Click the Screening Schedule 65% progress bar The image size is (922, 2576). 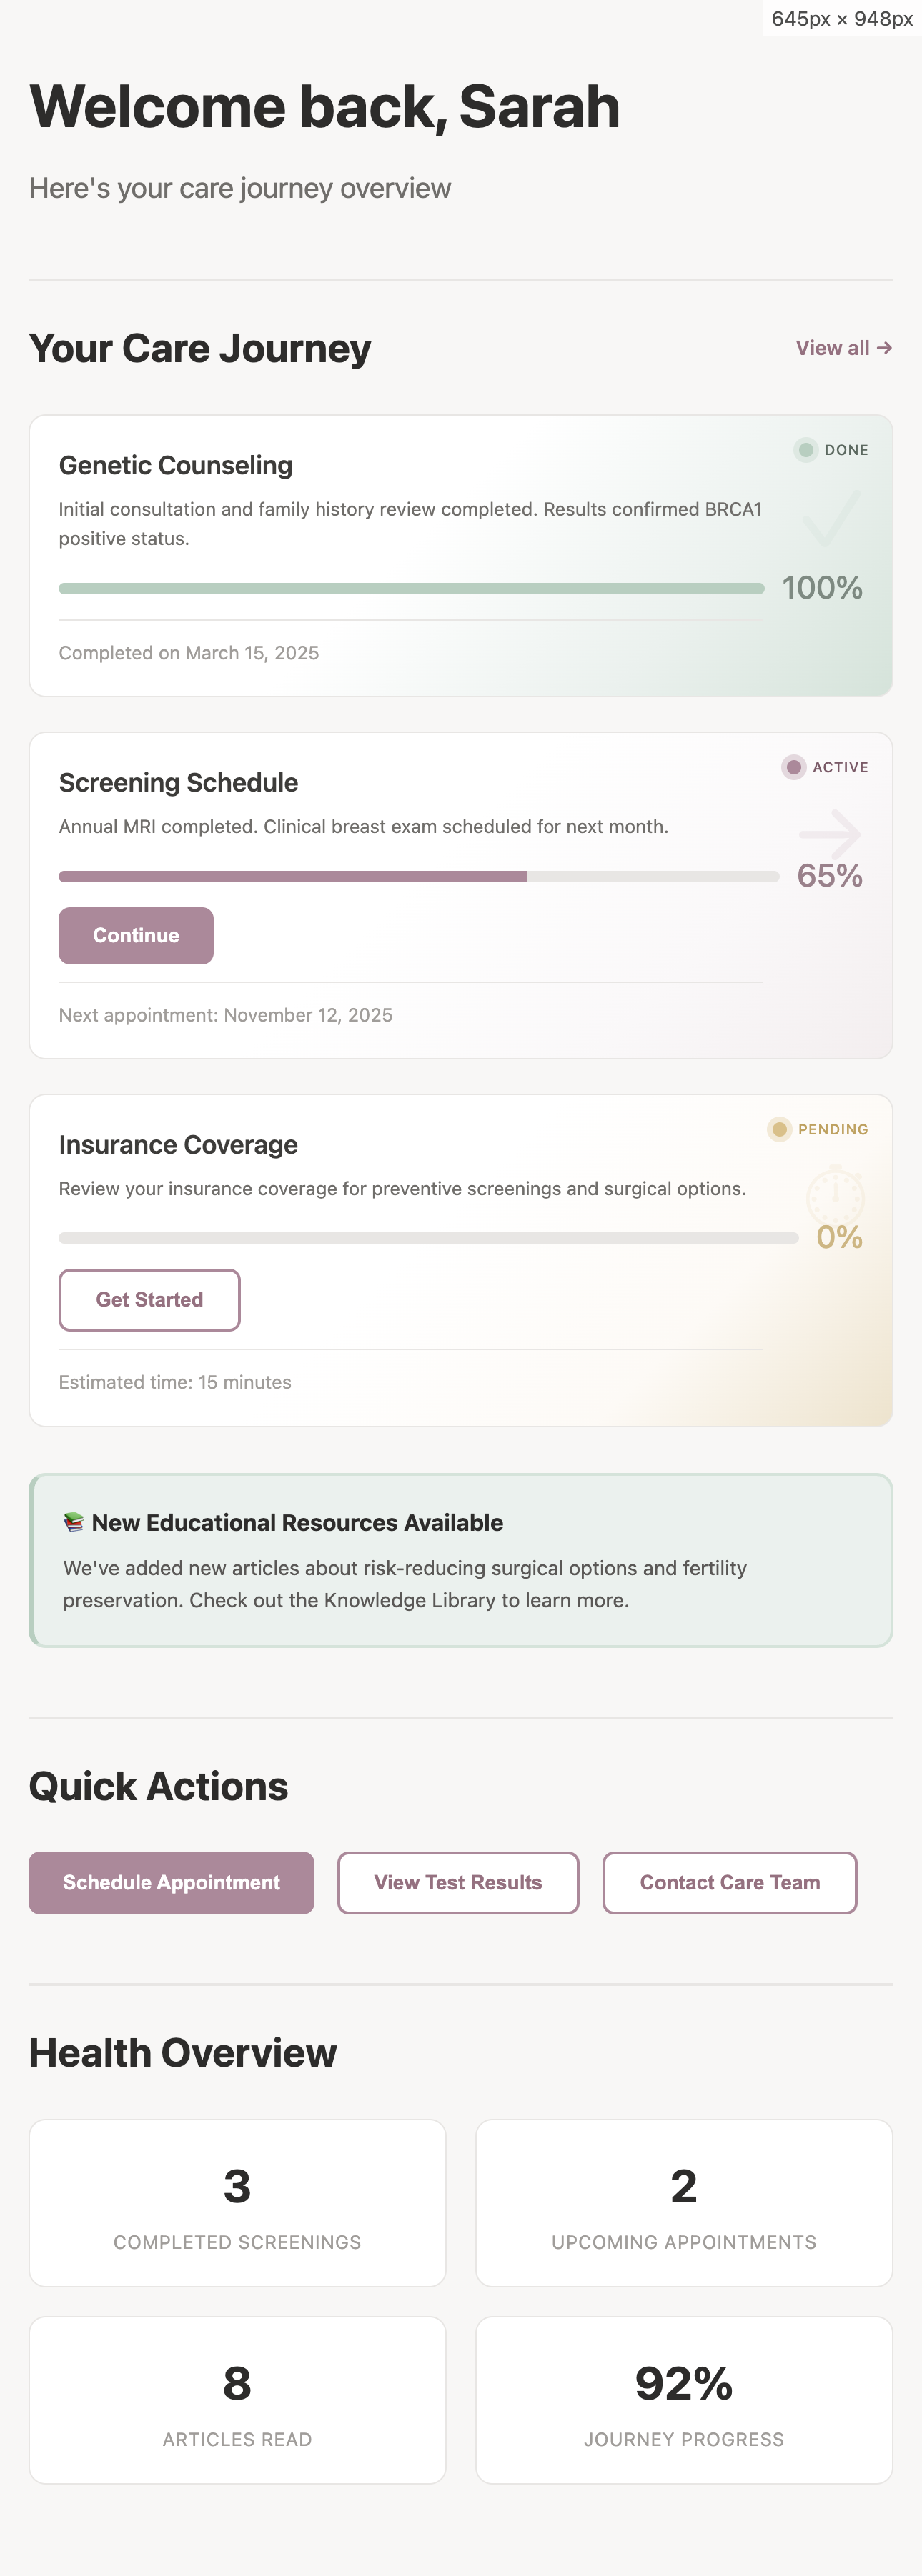418,877
